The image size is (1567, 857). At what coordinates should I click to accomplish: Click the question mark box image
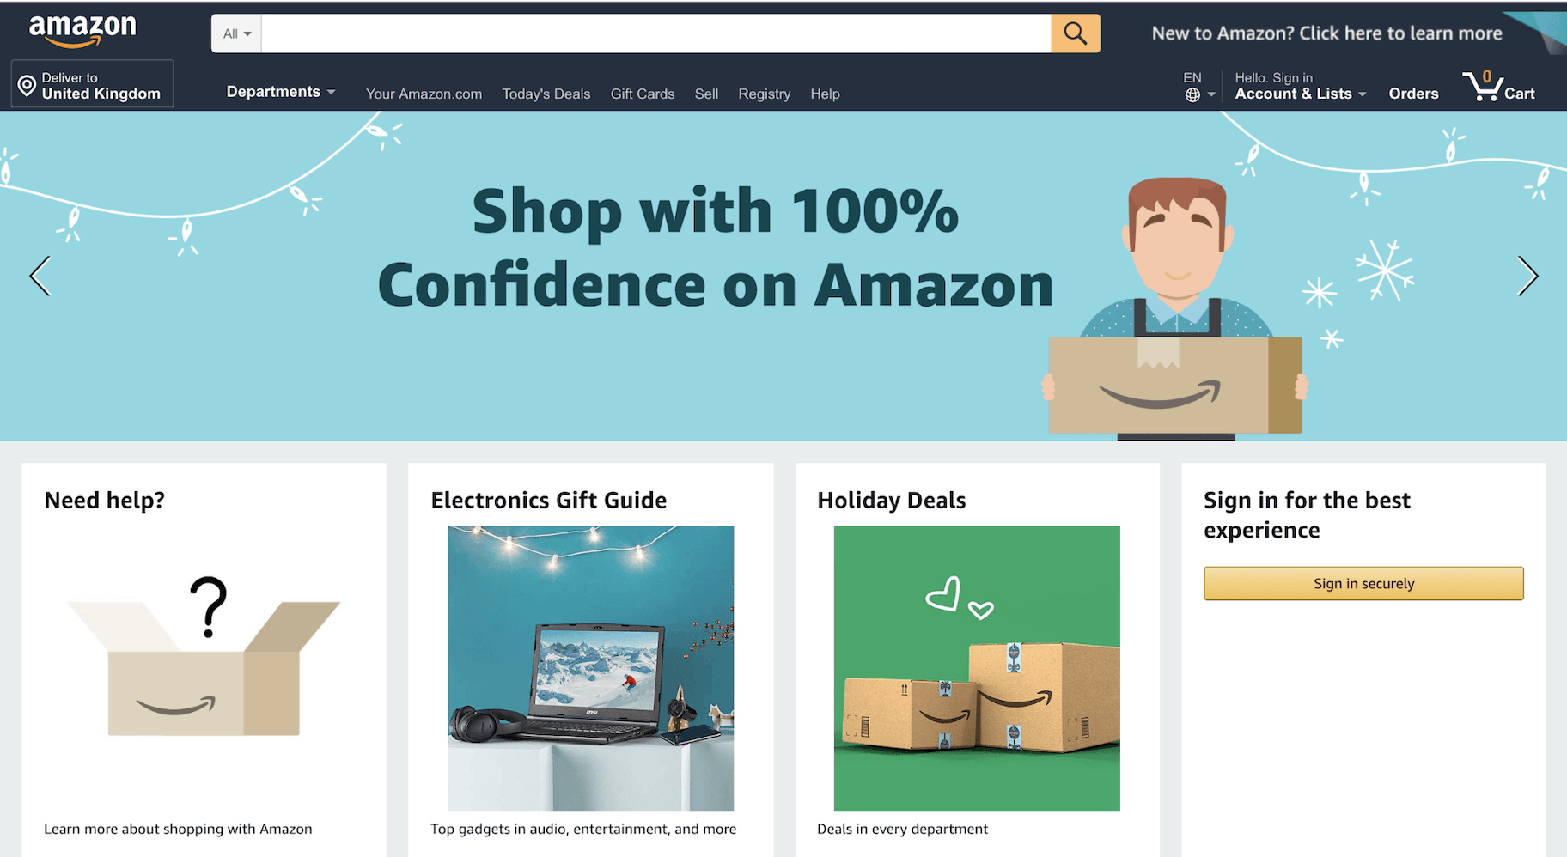tap(204, 657)
